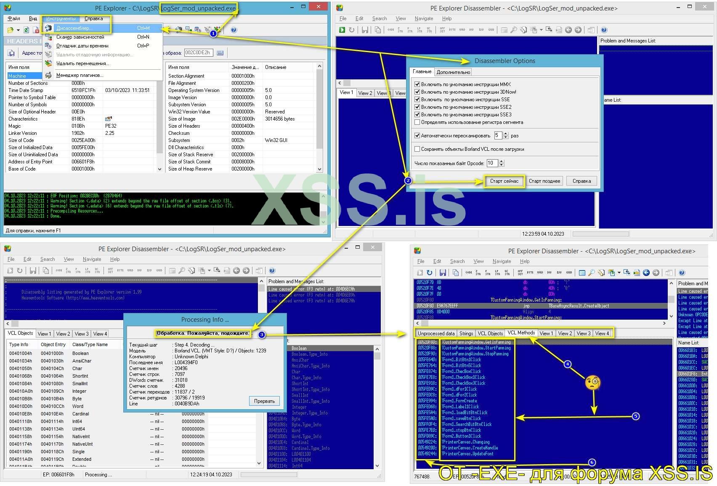This screenshot has height=486, width=717.
Task: Adjust the rescan count spinner arrows
Action: click(x=506, y=135)
